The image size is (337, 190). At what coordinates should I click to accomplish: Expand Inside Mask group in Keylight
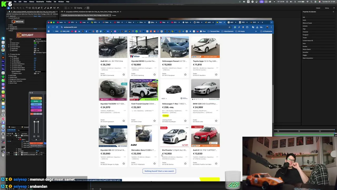point(9,75)
